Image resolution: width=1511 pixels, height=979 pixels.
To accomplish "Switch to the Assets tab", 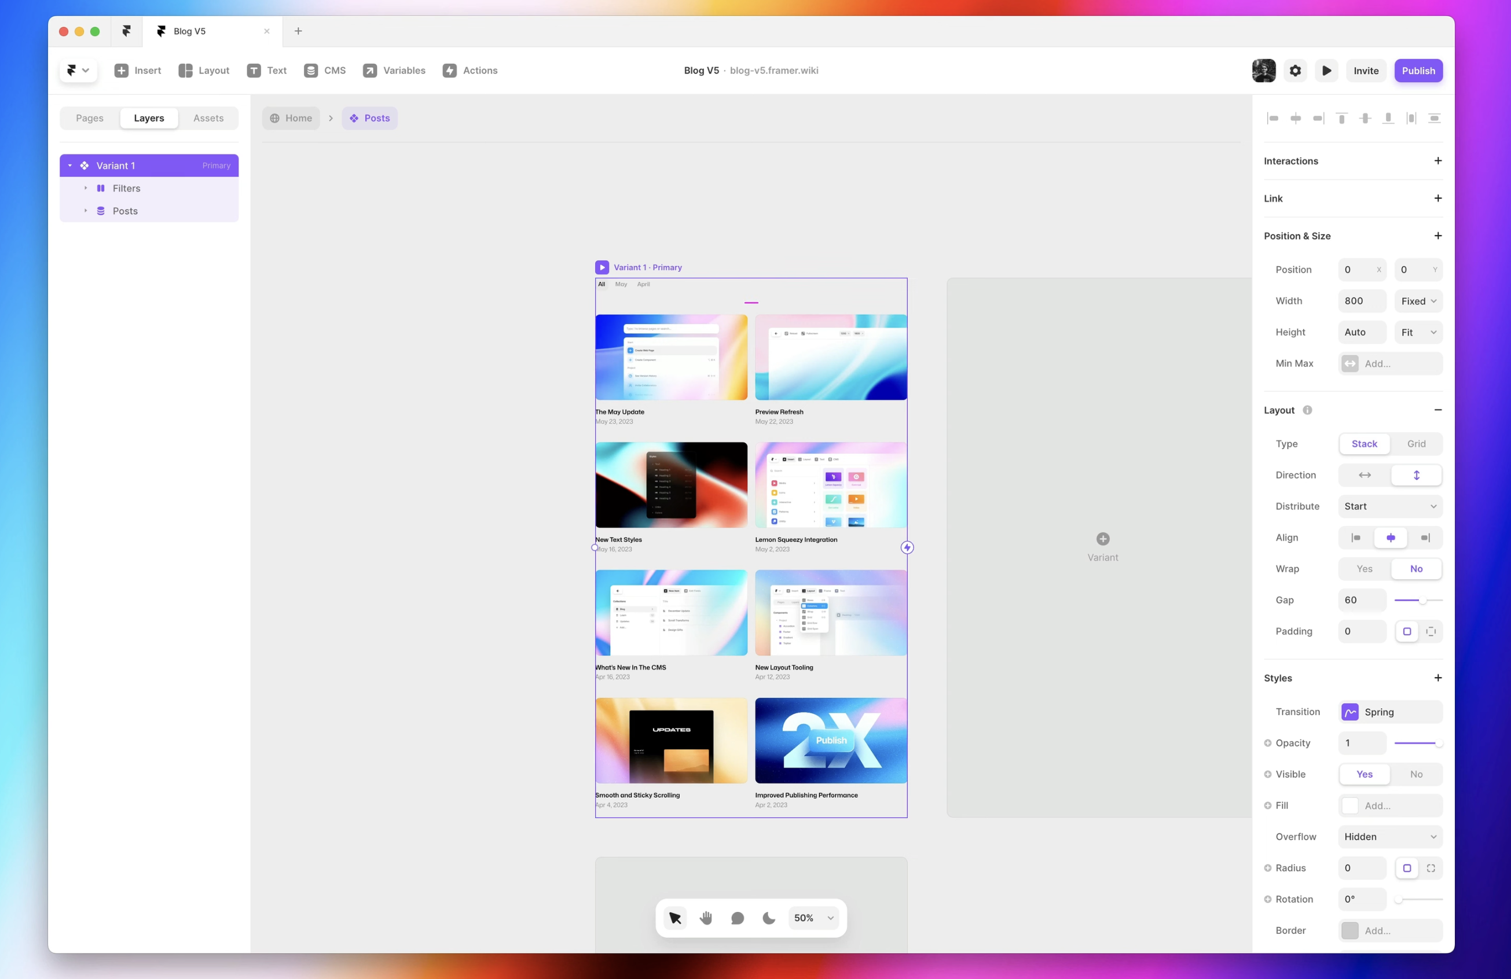I will 208,118.
